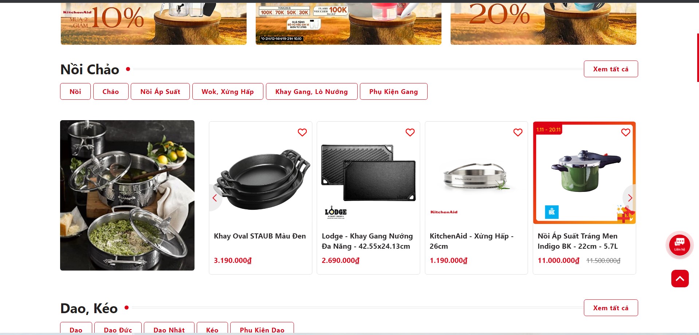
Task: Open the Liên hệ chat bubble
Action: tap(679, 245)
